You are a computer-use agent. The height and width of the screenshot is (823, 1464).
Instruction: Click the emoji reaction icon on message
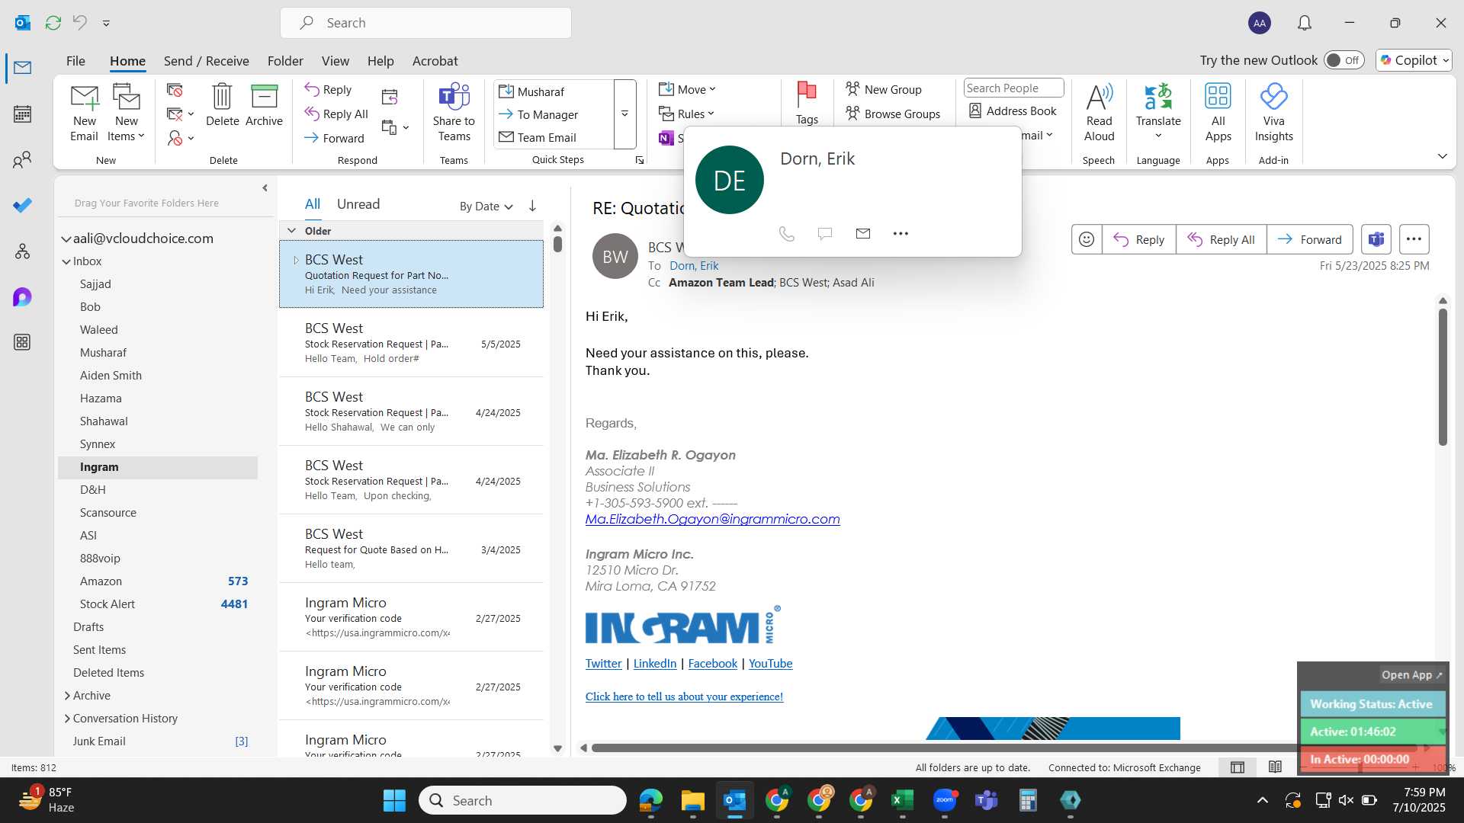click(x=1087, y=239)
